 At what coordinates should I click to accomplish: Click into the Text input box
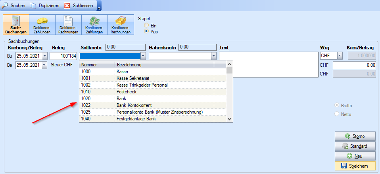pyautogui.click(x=269, y=64)
